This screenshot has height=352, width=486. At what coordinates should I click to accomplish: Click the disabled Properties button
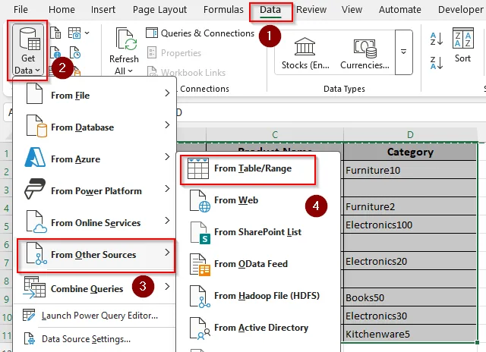coord(174,53)
